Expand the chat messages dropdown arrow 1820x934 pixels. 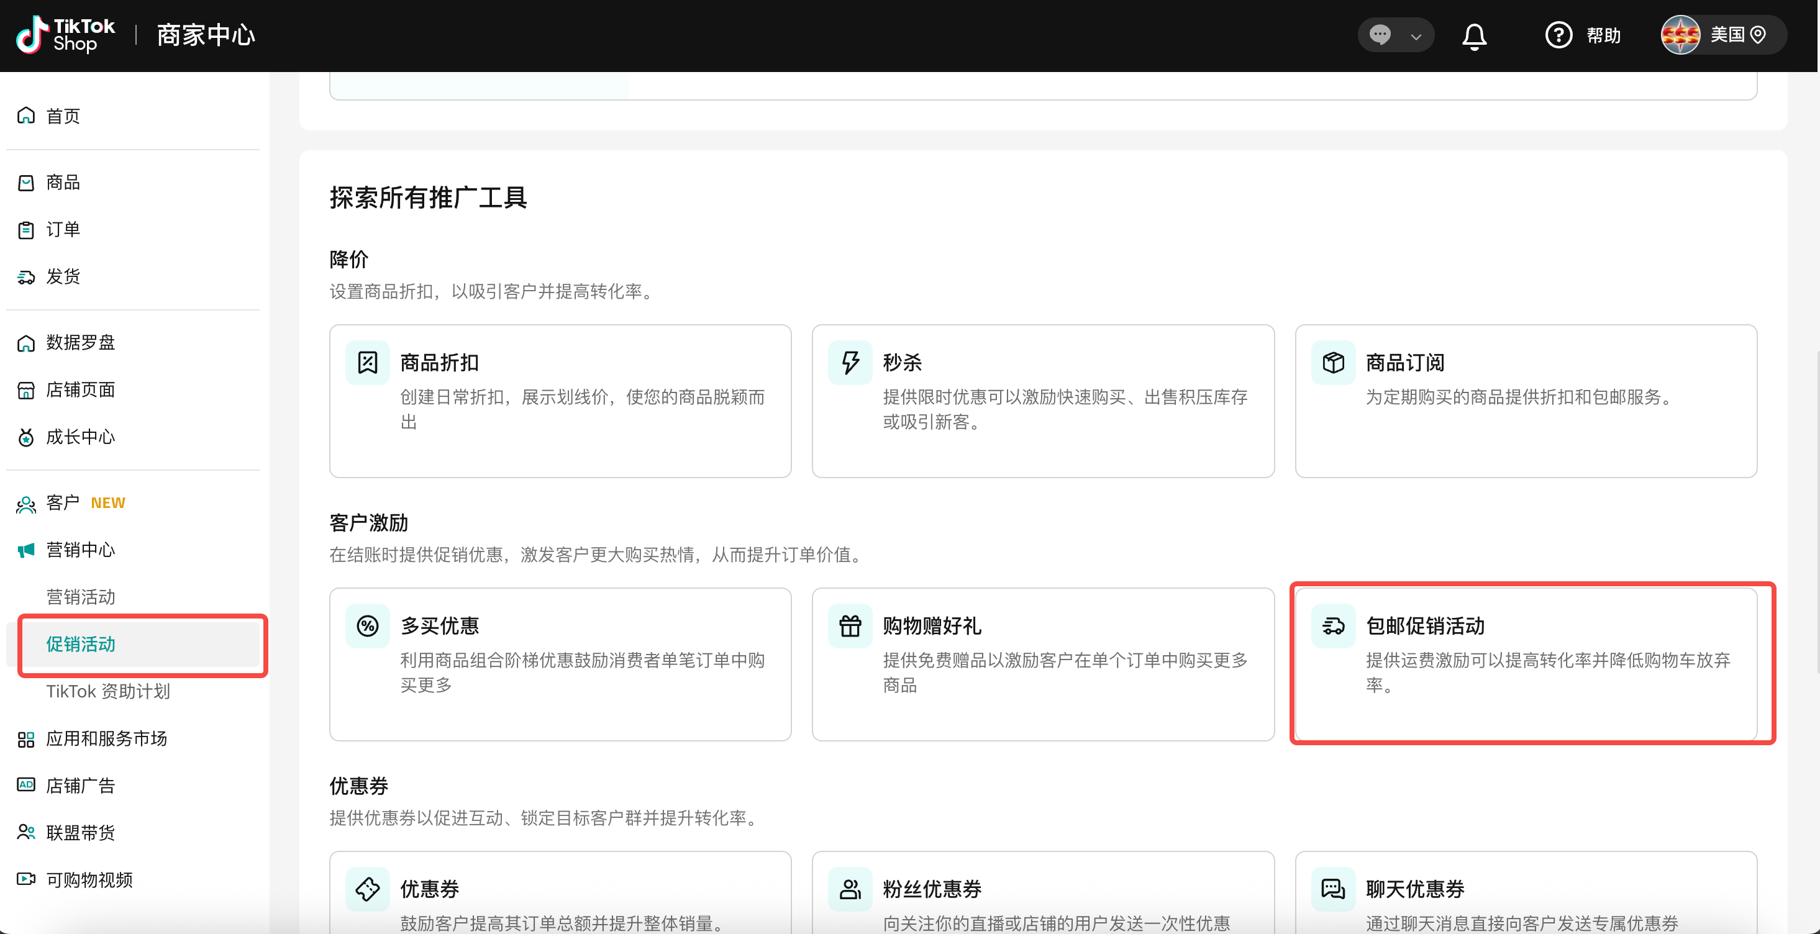click(1415, 37)
